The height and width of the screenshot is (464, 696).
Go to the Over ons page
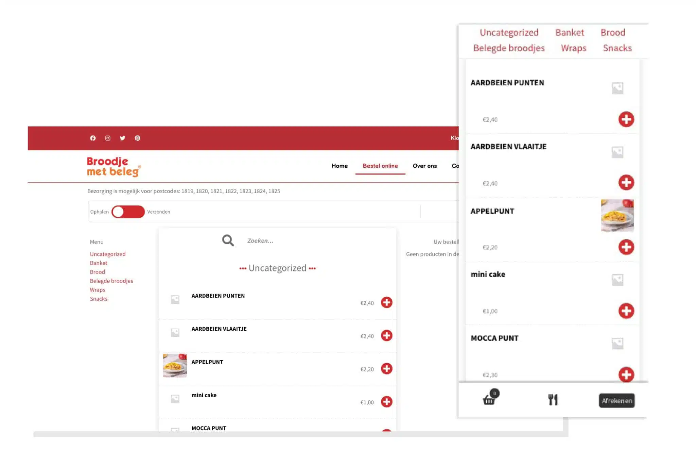424,166
